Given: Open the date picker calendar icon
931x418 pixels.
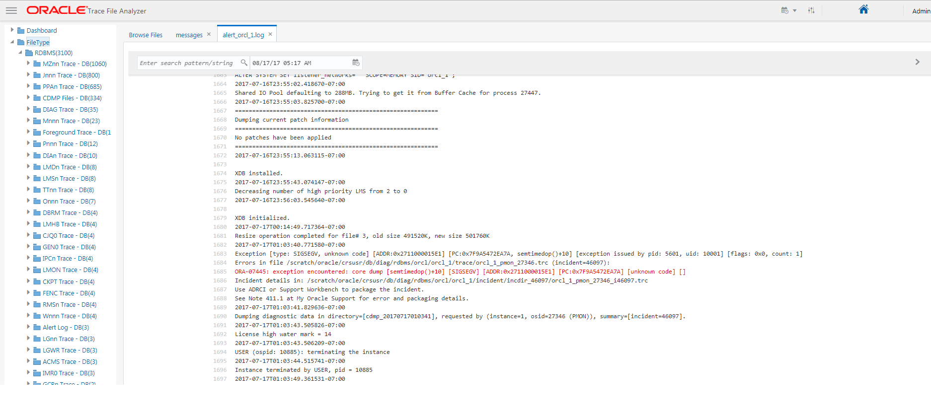Looking at the screenshot, I should pyautogui.click(x=356, y=63).
